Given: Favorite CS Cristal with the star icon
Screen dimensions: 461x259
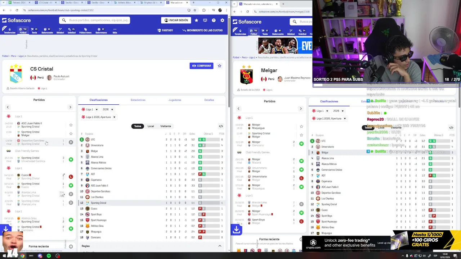Looking at the screenshot, I should coord(219,66).
